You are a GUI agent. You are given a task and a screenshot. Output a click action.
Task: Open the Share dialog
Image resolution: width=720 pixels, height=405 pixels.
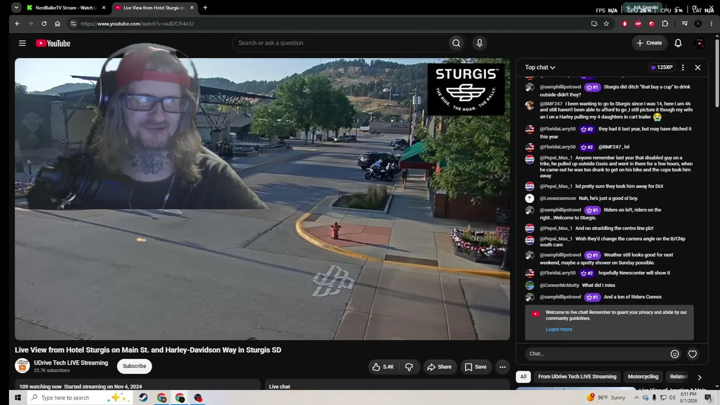click(439, 367)
